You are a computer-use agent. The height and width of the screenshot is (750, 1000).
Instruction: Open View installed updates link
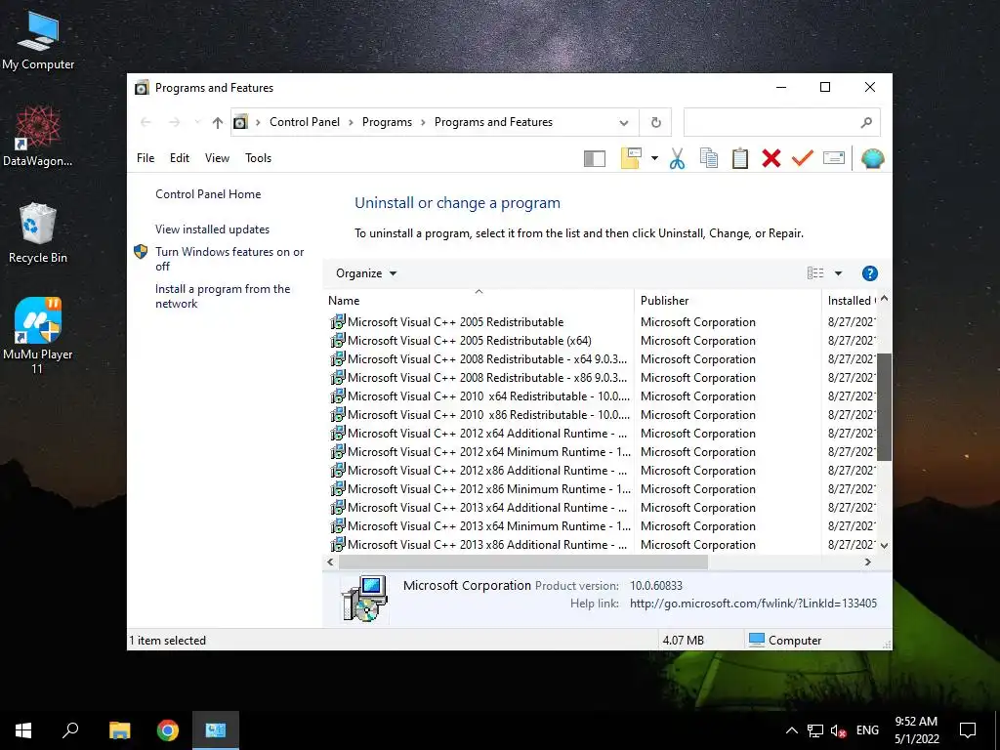[212, 229]
